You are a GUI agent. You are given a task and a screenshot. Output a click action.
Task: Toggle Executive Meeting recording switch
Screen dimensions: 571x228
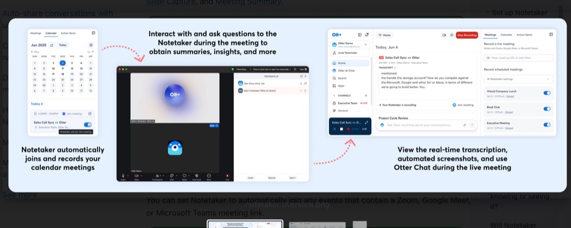pos(547,125)
